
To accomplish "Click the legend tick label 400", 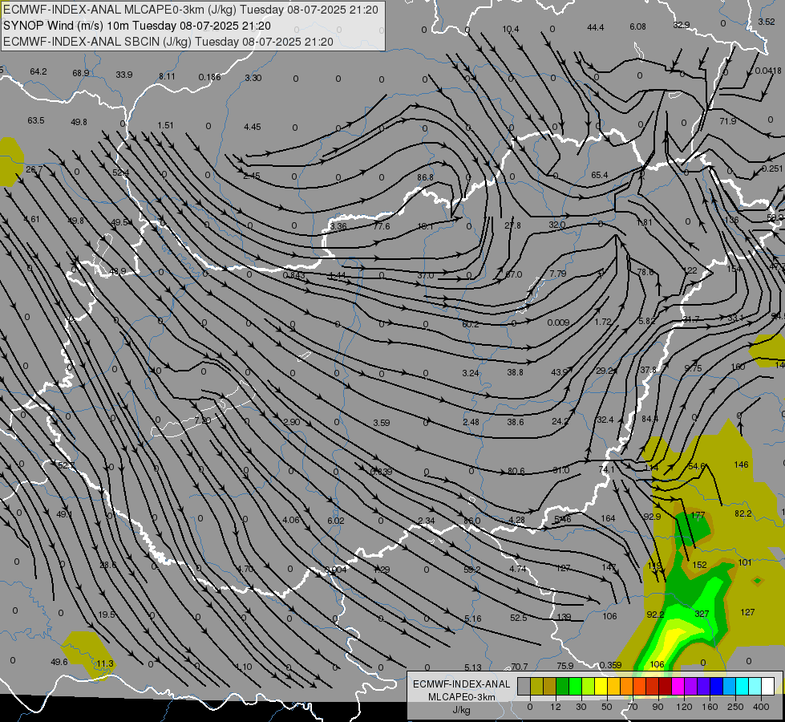I will point(761,707).
